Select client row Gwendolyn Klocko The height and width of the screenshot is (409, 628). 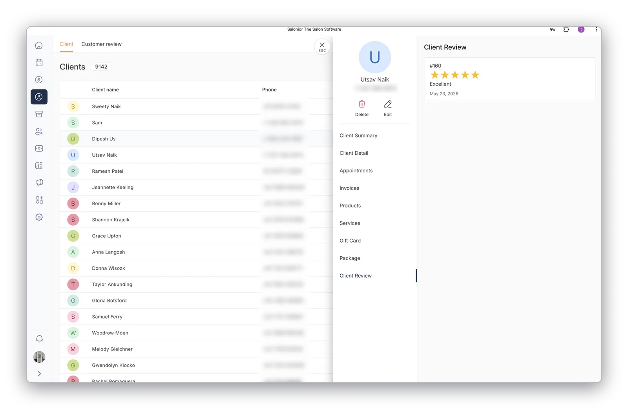click(x=196, y=365)
